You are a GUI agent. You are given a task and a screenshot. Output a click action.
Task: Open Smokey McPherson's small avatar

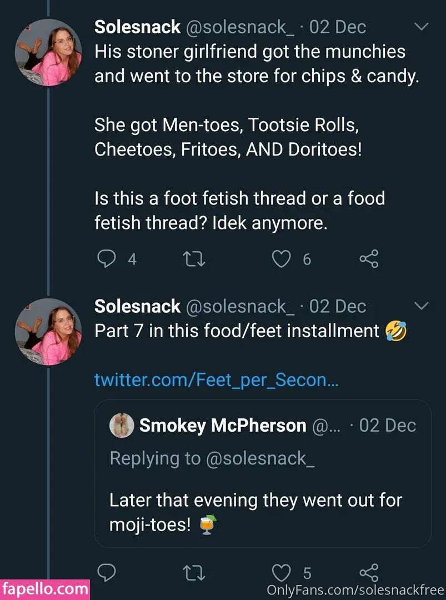click(122, 426)
